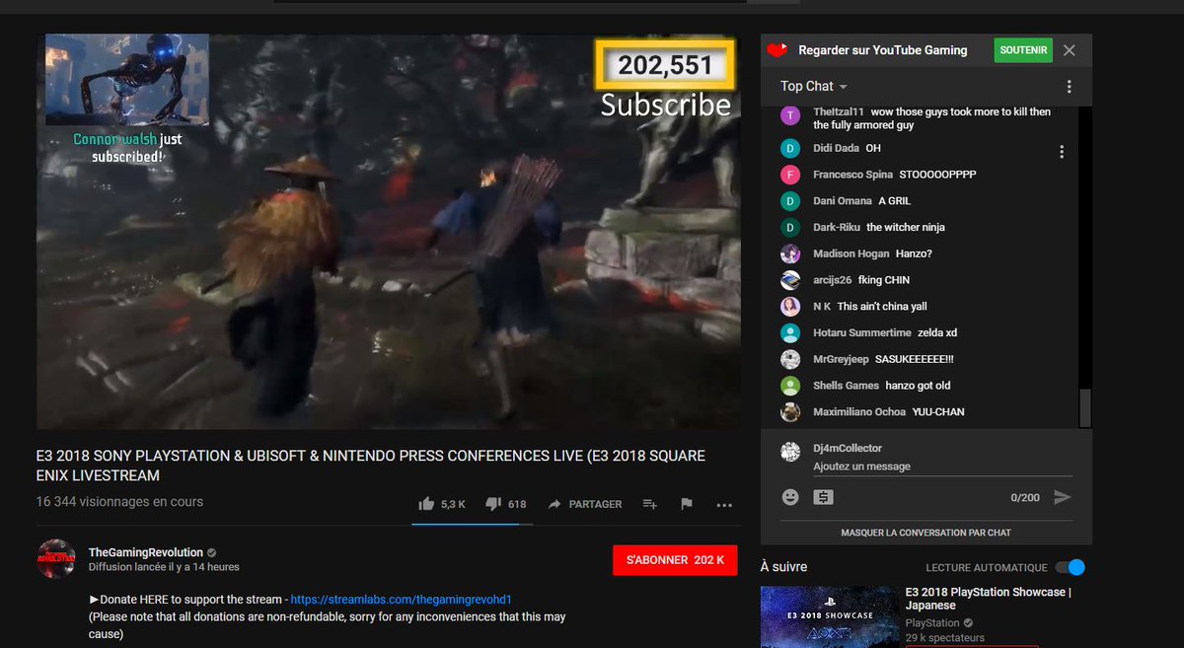Click the Super Chat dollar icon
The height and width of the screenshot is (648, 1184).
823,497
